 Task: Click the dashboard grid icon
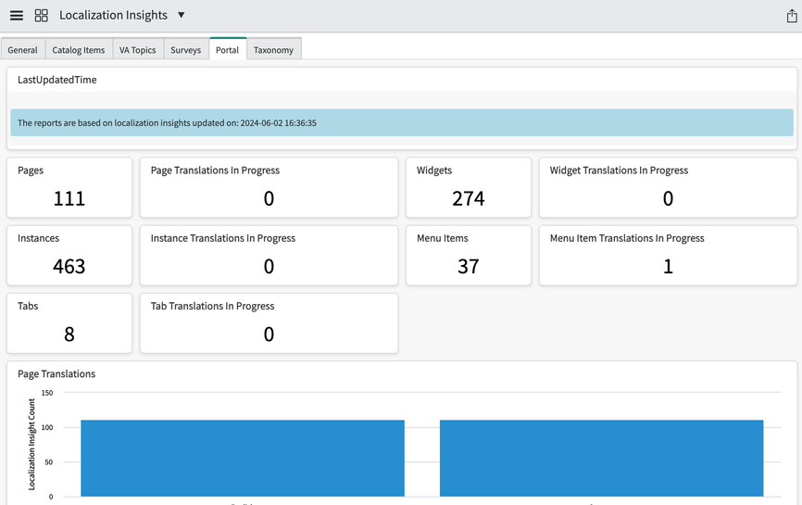click(42, 16)
